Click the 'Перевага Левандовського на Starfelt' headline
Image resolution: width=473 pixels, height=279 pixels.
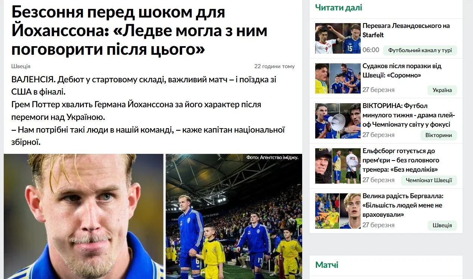406,30
